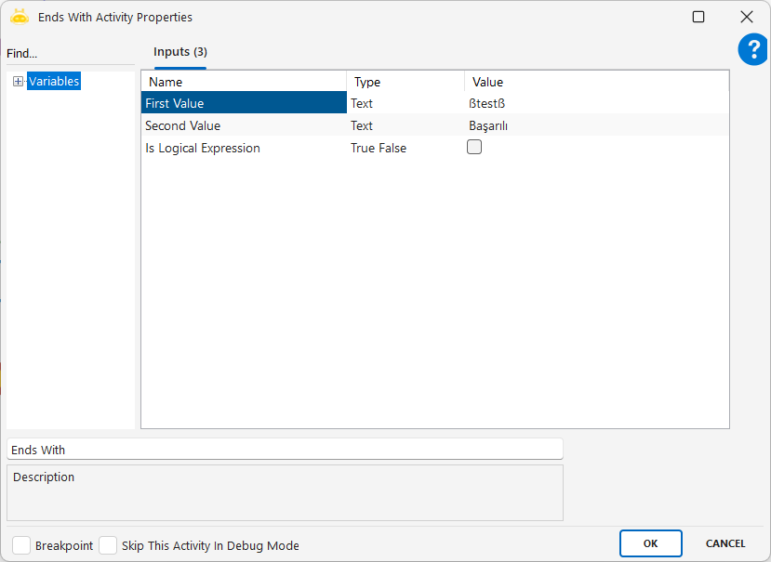Click the CANCEL button
Screen dimensions: 771x562
click(x=725, y=543)
